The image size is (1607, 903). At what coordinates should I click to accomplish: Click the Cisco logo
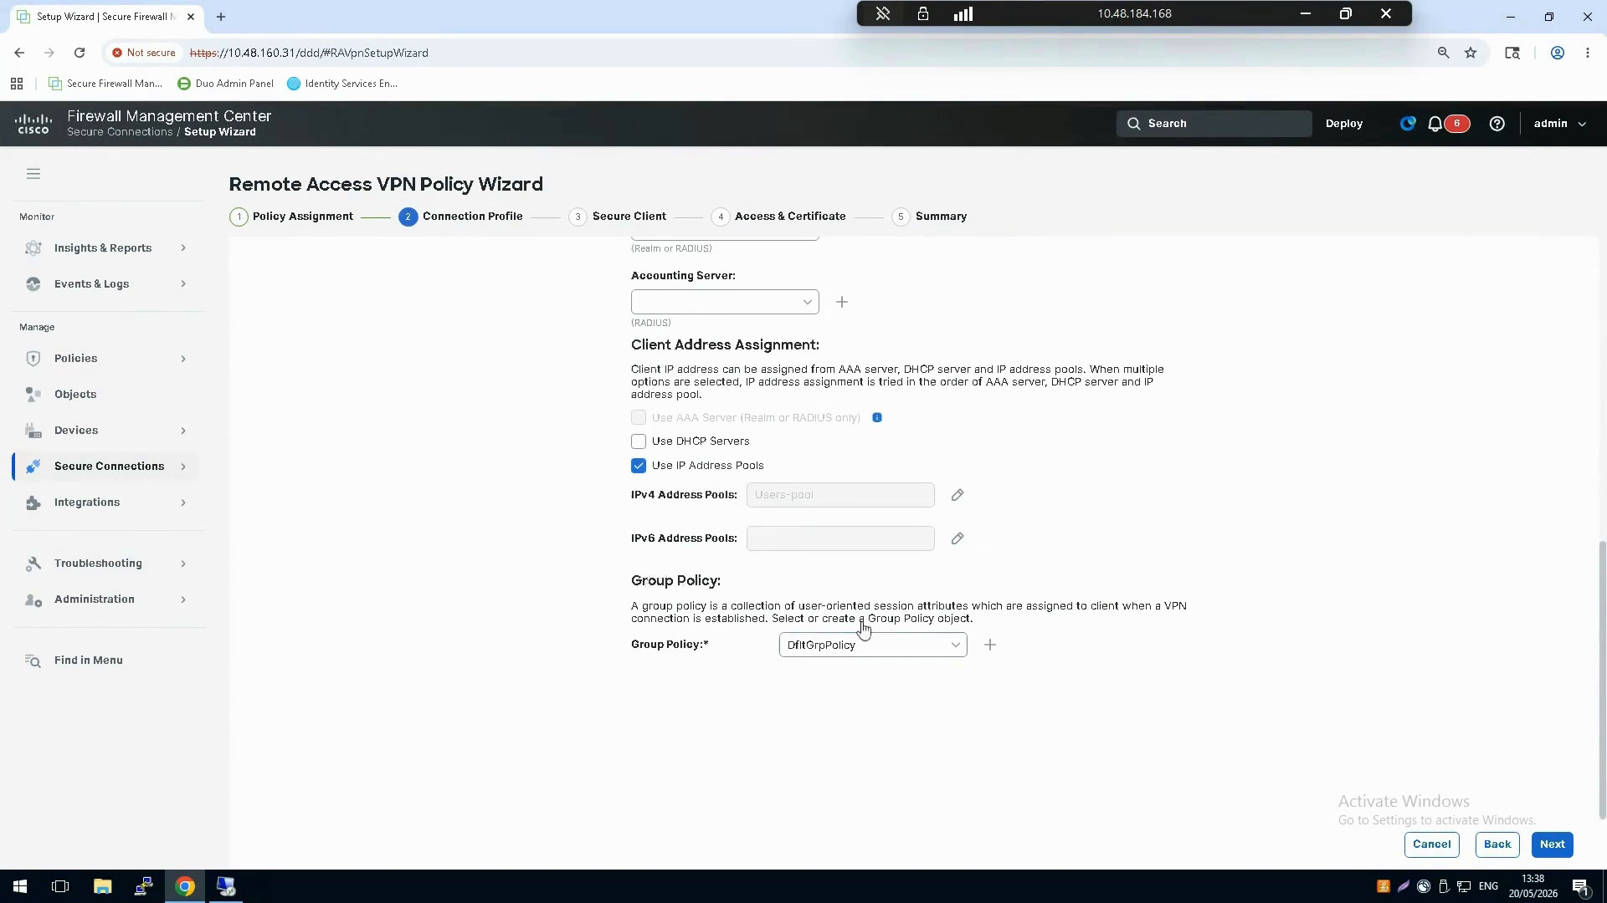pos(33,124)
